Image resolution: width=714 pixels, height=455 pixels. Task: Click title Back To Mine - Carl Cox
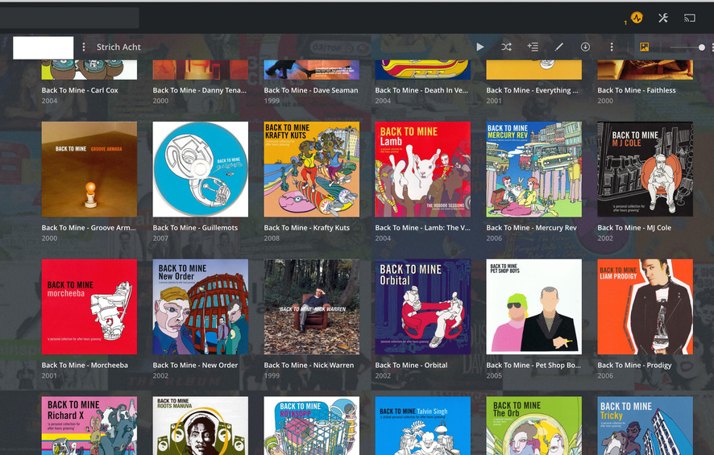coord(80,90)
